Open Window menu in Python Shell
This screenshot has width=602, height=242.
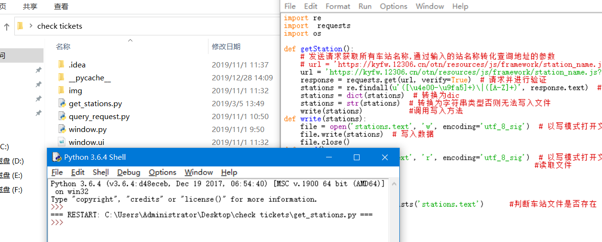[x=199, y=172]
